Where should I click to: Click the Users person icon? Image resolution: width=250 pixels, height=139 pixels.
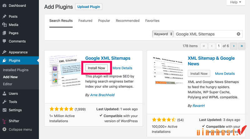[x=4, y=94]
